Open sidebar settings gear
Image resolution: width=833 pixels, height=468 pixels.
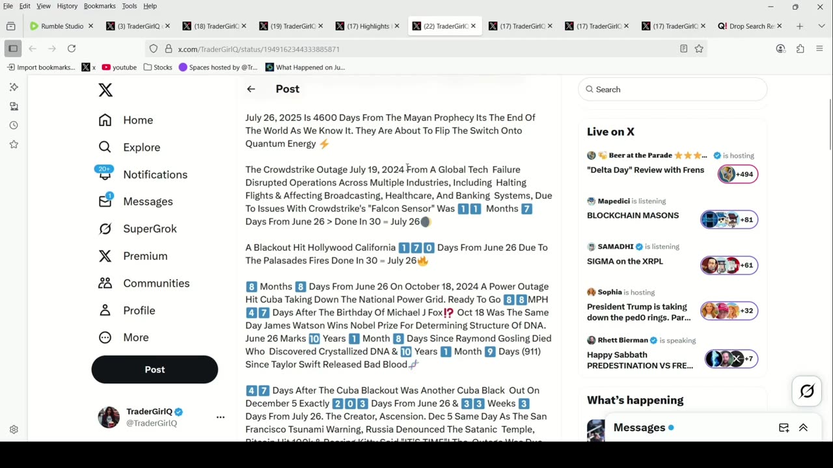point(14,430)
